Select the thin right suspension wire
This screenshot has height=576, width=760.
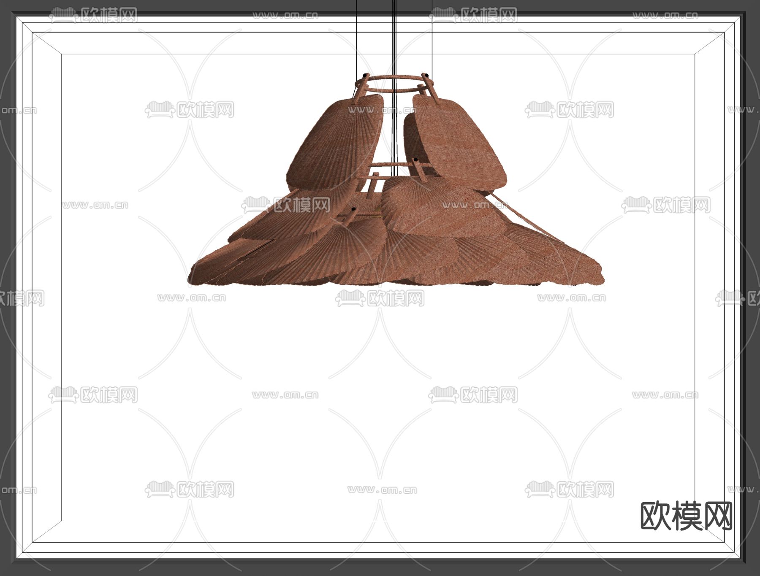point(432,38)
